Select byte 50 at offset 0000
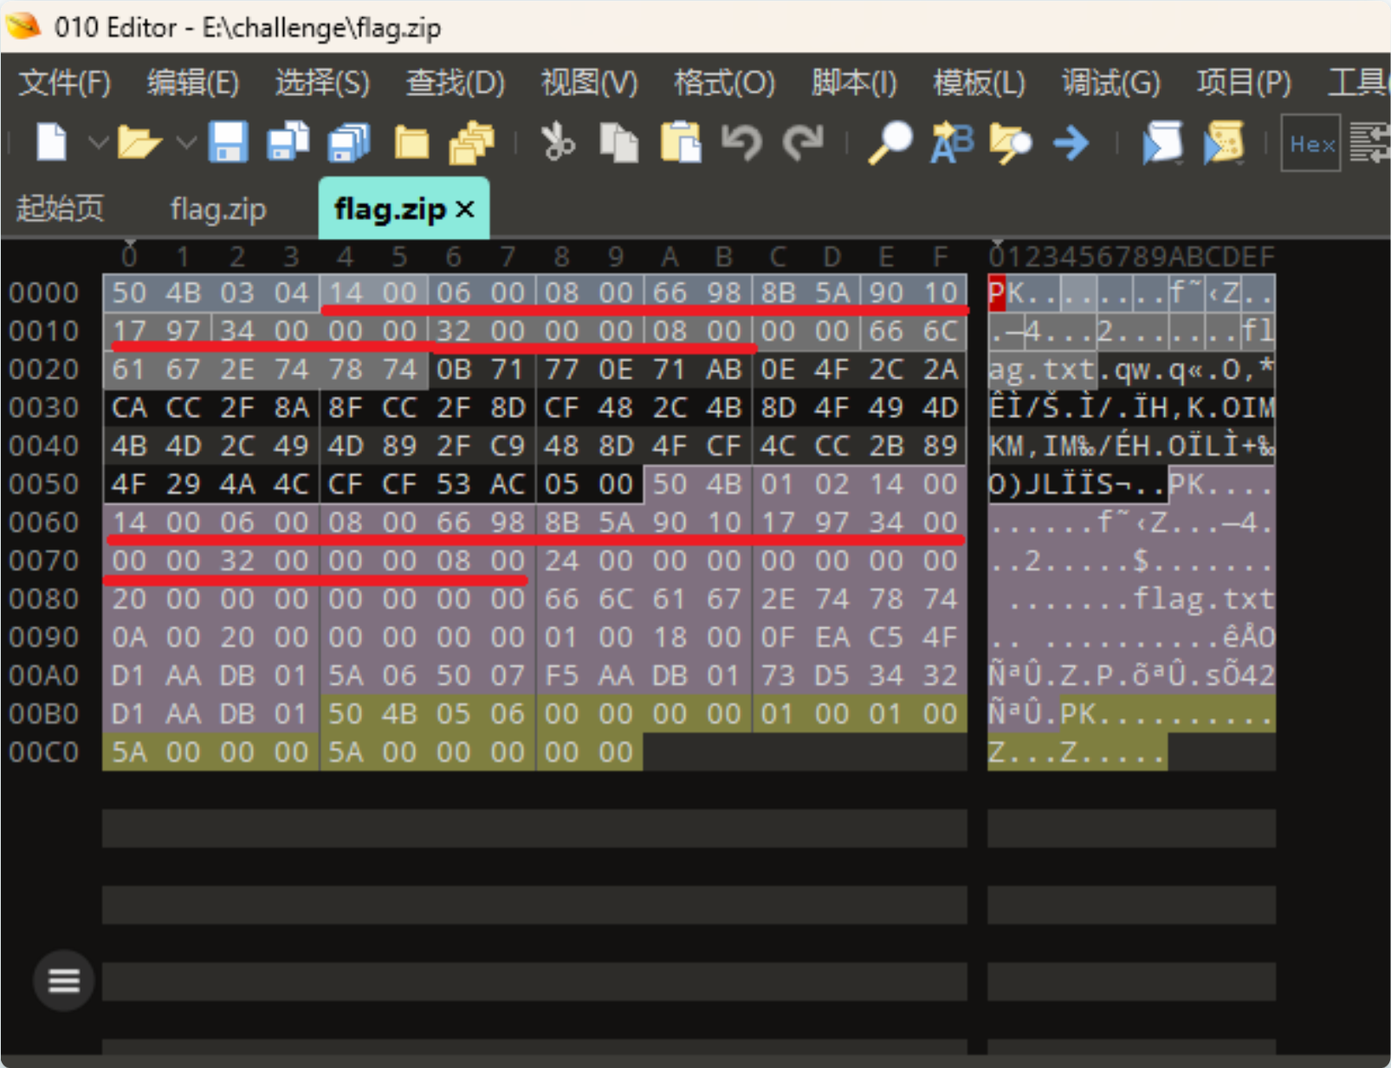Screen dimensions: 1391x1068 129,293
